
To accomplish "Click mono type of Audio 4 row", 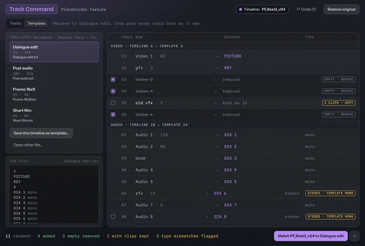I will [x=310, y=170].
